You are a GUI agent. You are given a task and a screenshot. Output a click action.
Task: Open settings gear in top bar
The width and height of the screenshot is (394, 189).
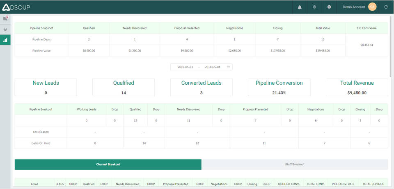click(x=314, y=7)
